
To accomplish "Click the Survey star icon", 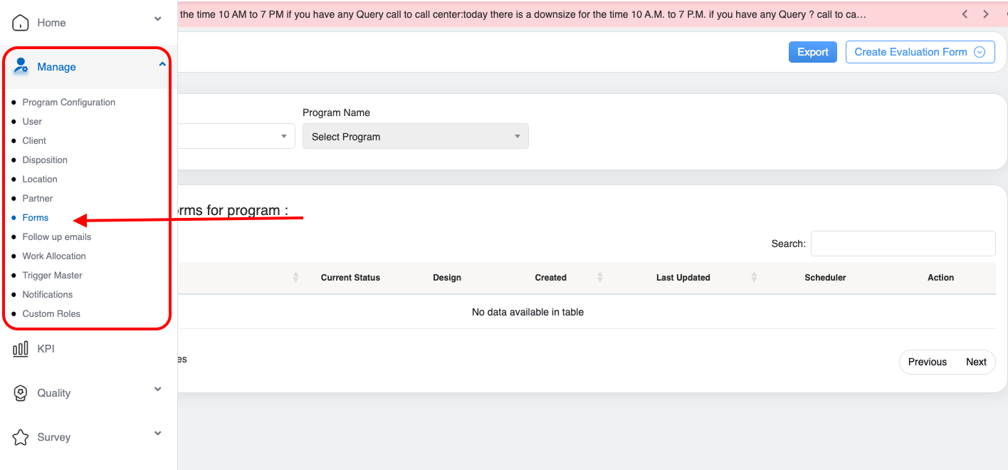I will 21,437.
